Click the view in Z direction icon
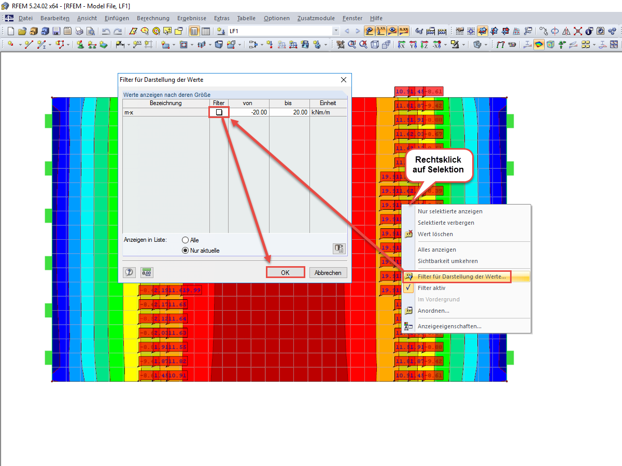Image resolution: width=622 pixels, height=466 pixels. 424,45
